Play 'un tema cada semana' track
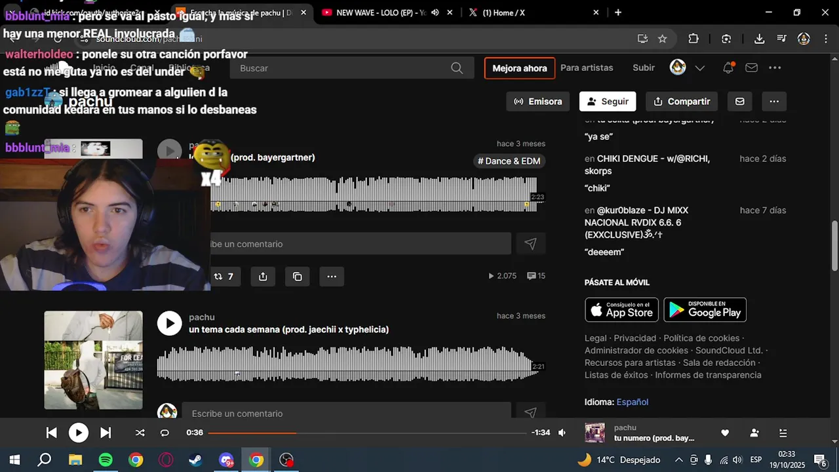The image size is (839, 472). click(169, 323)
